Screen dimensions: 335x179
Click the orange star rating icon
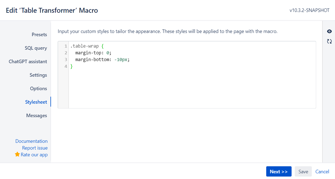pyautogui.click(x=17, y=154)
